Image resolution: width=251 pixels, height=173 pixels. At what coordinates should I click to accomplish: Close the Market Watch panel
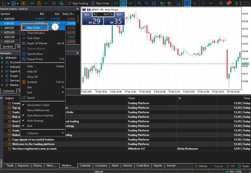[77, 9]
